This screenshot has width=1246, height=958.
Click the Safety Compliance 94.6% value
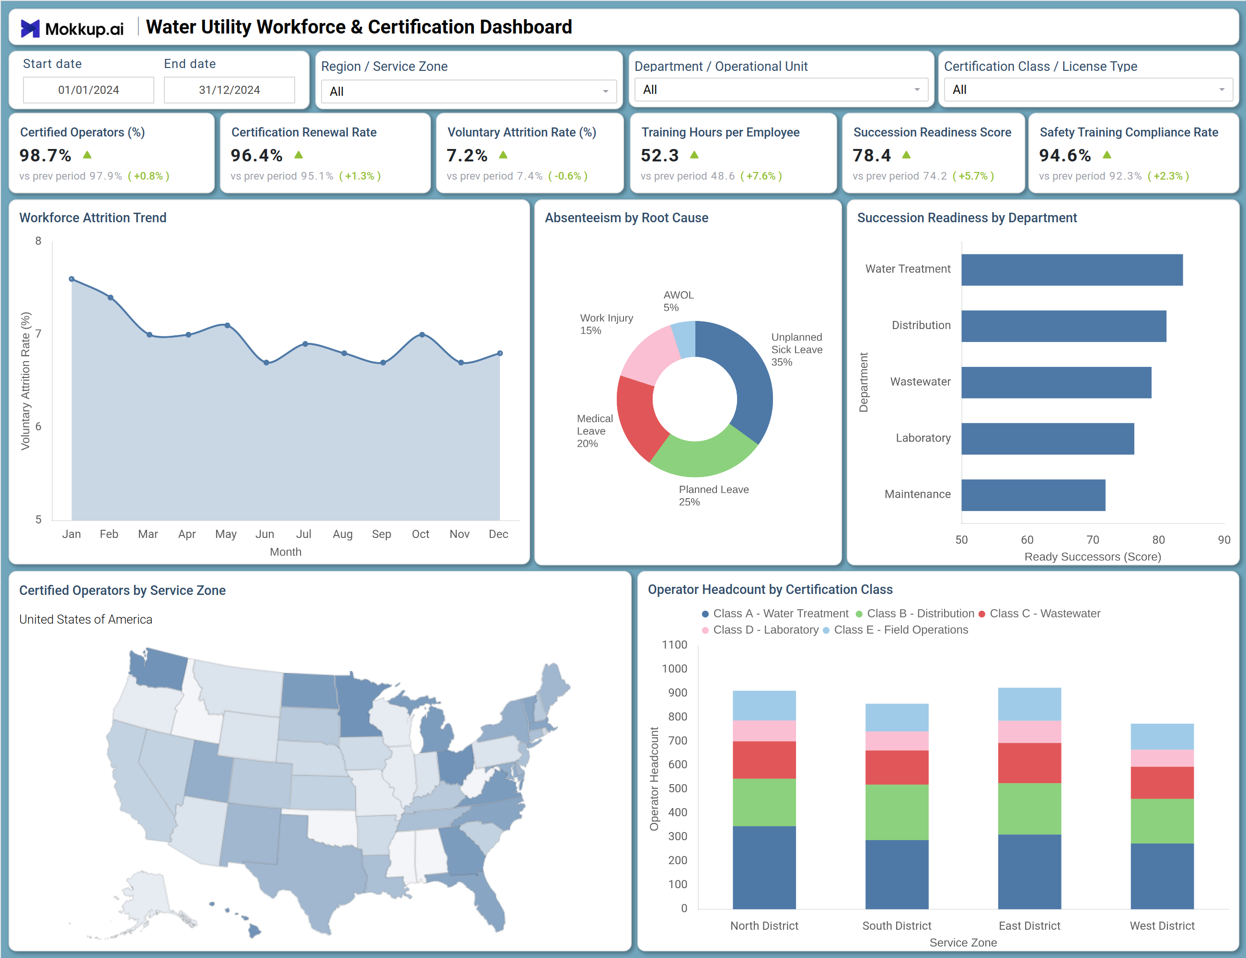point(1064,155)
